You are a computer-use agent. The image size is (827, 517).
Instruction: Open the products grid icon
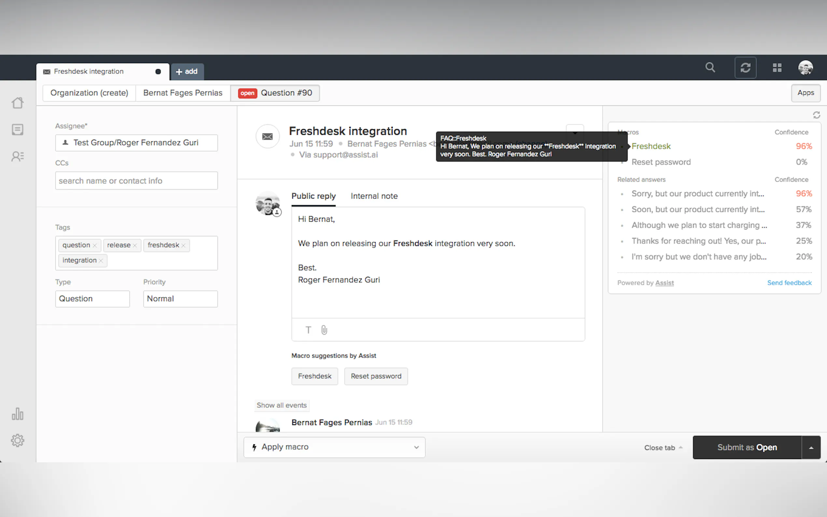[777, 68]
